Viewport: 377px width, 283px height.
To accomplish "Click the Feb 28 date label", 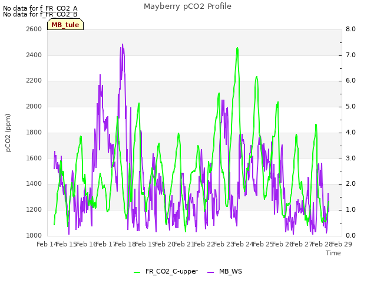I will 322,244.
